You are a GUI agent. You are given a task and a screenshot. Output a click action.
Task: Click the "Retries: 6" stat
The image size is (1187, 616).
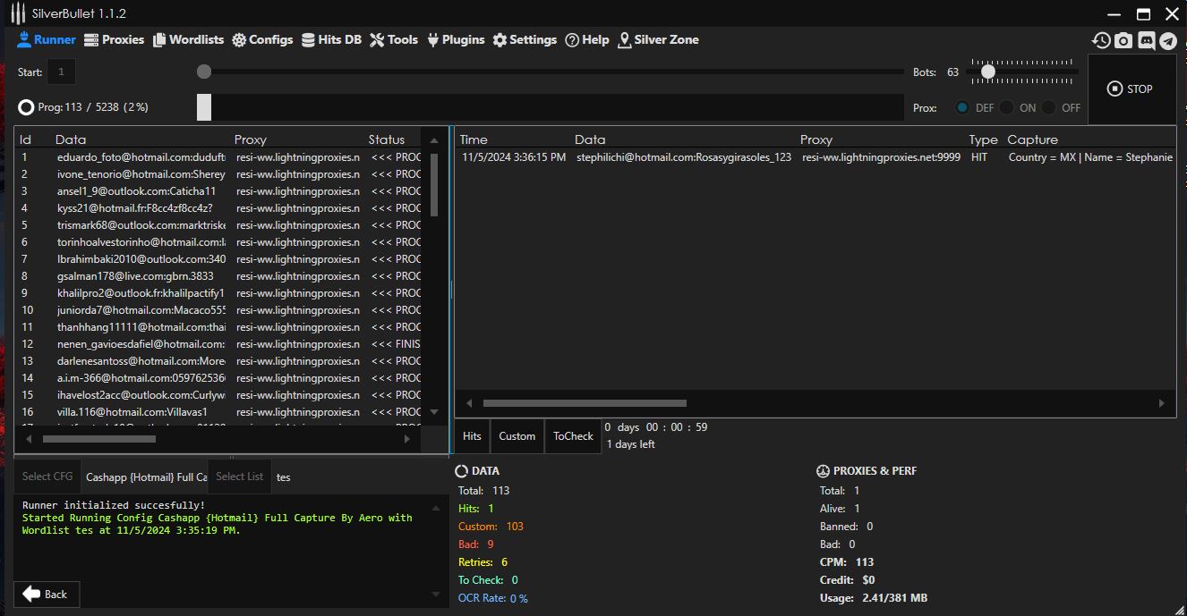click(x=482, y=562)
